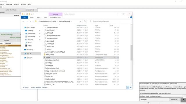Open quick access toolbar customize dropdown
The width and height of the screenshot is (186, 104).
point(32,14)
